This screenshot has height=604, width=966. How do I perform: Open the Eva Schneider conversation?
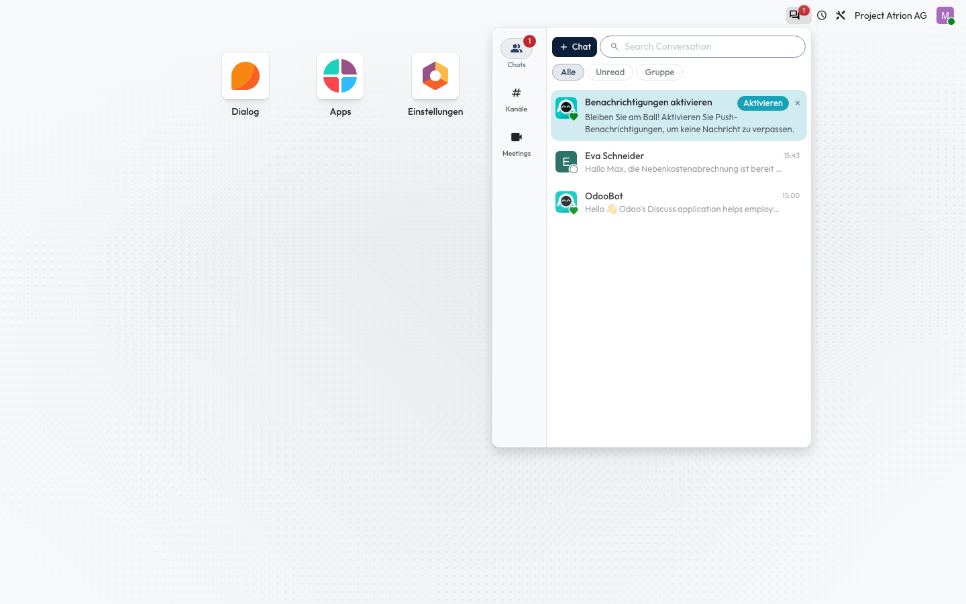678,162
